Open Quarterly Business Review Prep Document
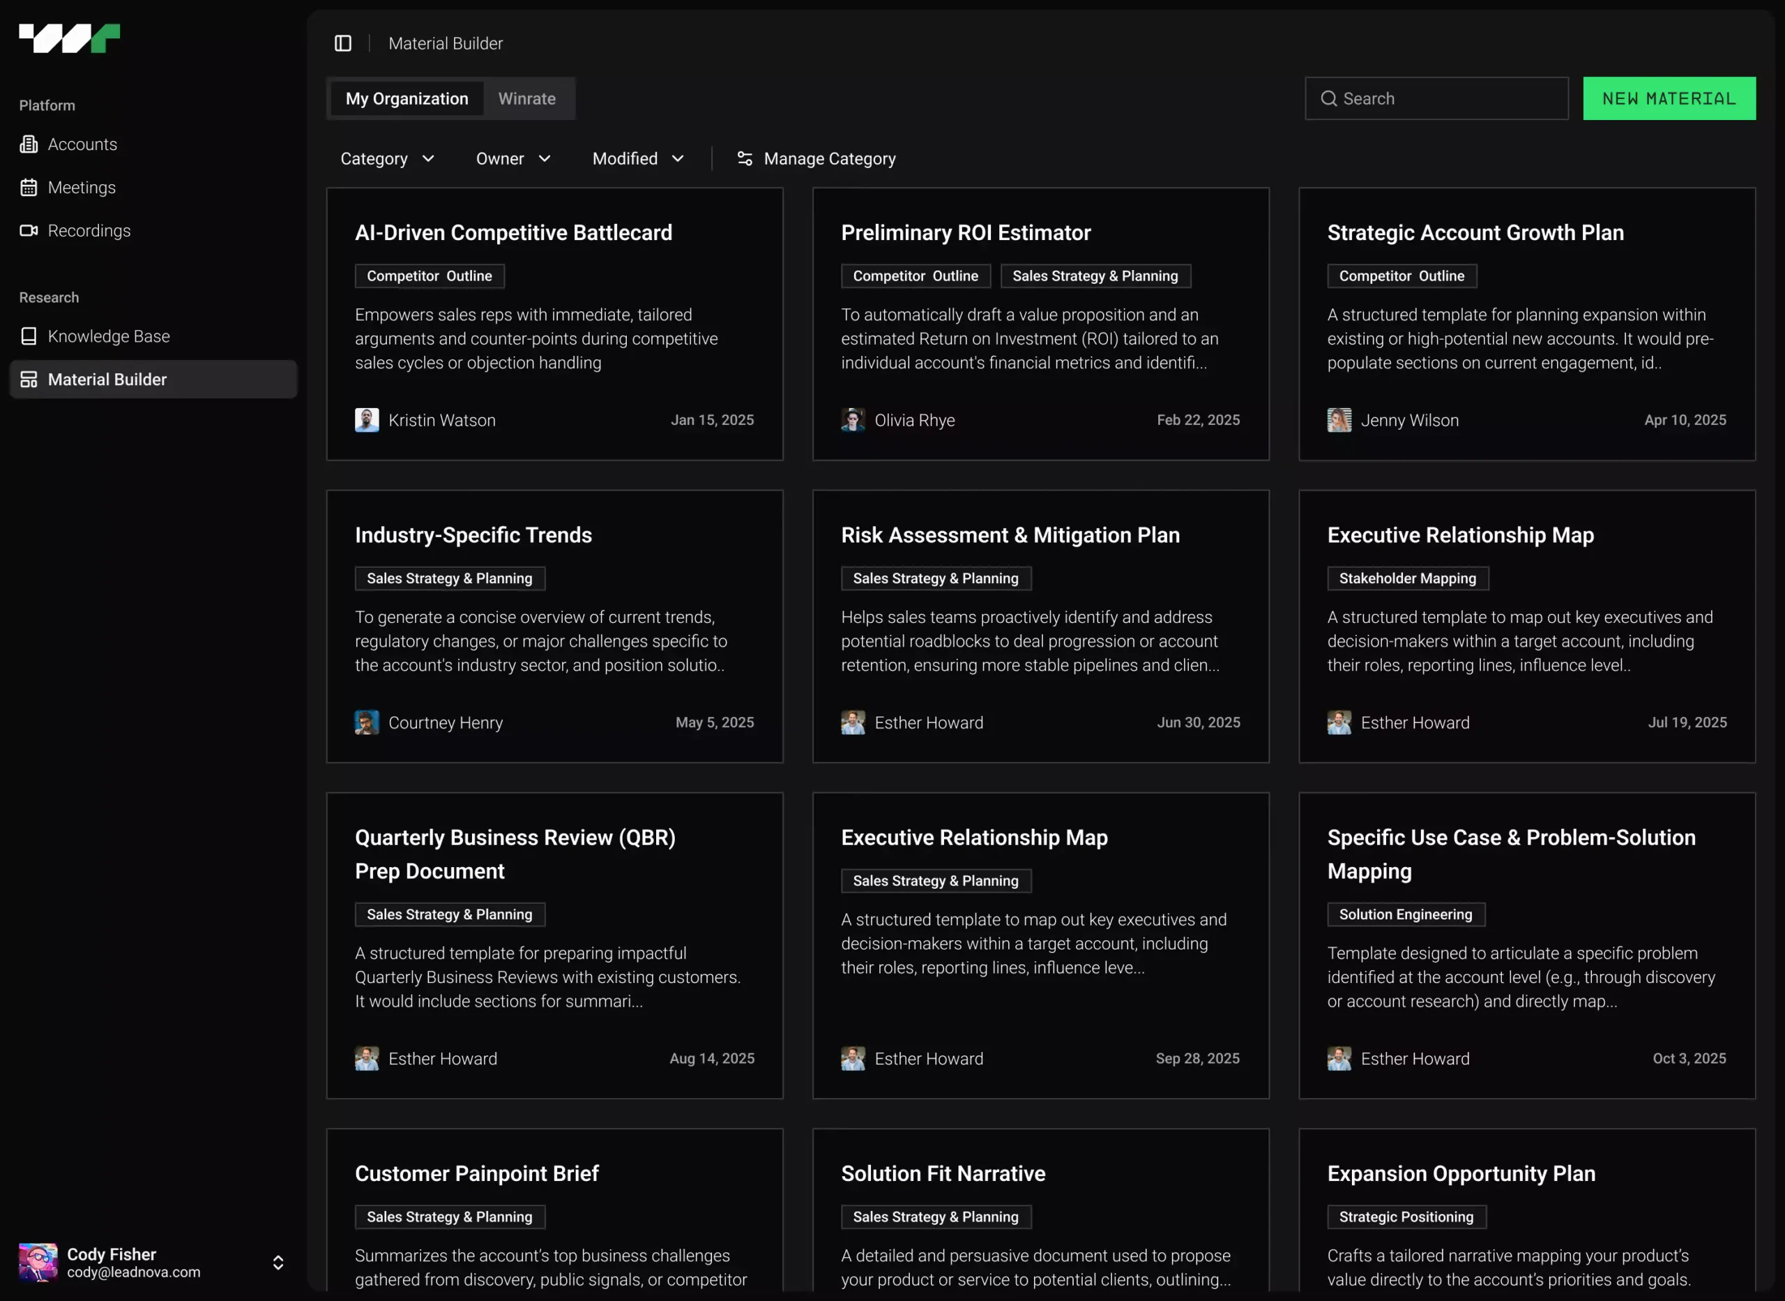 point(555,945)
